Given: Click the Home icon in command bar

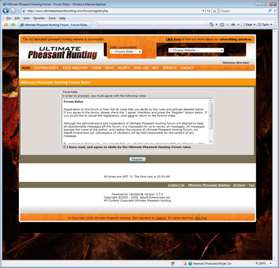Looking at the screenshot, I should coord(212,24).
